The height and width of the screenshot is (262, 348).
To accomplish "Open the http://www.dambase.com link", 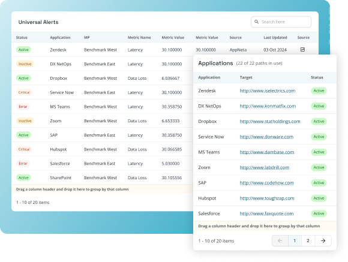I will tap(267, 152).
